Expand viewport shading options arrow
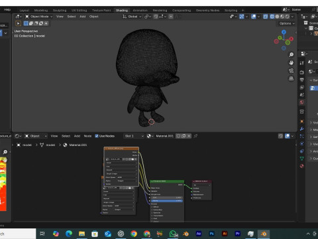The image size is (318, 239). click(x=292, y=17)
